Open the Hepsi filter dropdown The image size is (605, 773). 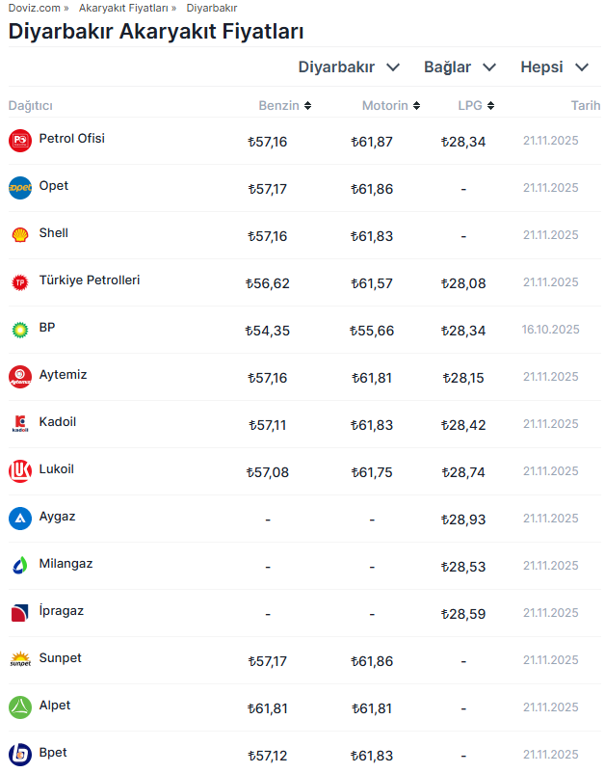(x=554, y=67)
